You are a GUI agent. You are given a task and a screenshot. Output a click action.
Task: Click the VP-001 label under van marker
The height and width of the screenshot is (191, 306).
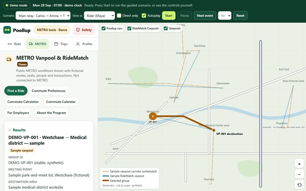point(153,122)
